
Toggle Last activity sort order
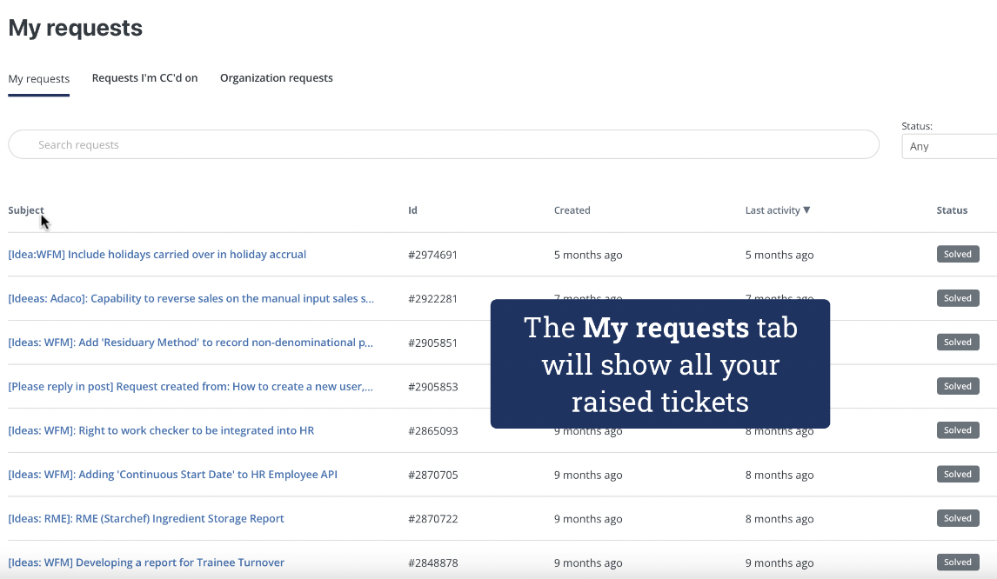point(777,210)
